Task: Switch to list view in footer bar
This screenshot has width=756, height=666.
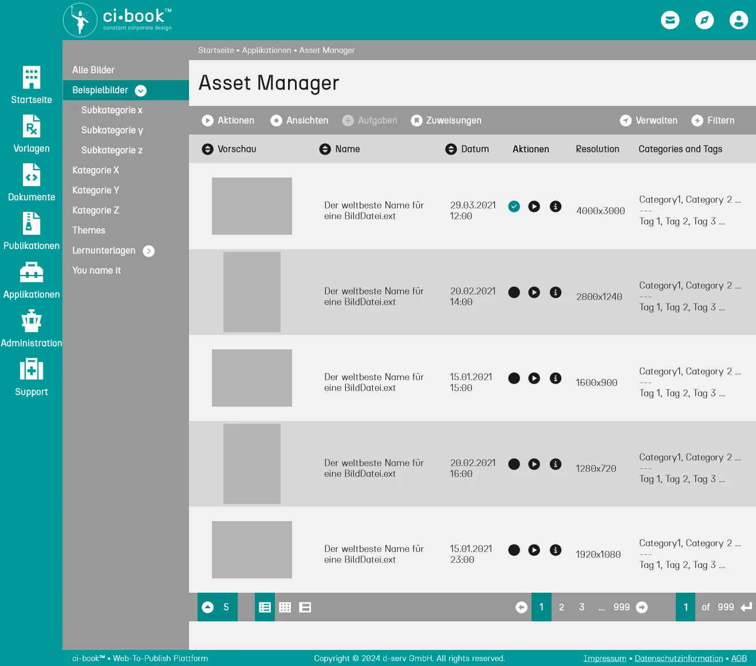Action: click(x=265, y=607)
